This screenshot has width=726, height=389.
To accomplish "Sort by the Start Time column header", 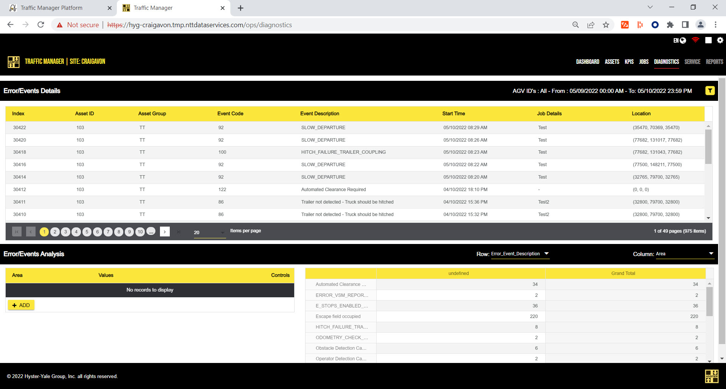I will coord(453,113).
